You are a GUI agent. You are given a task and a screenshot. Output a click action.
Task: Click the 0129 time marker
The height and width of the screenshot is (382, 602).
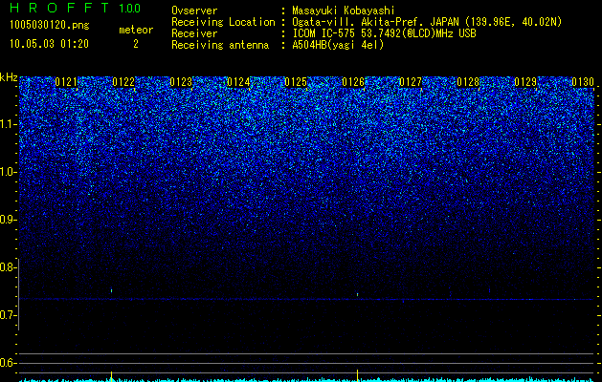click(x=525, y=82)
